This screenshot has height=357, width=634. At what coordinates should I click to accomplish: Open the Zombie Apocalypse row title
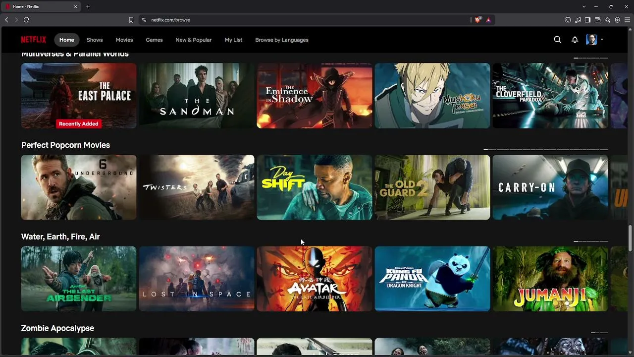(x=57, y=328)
